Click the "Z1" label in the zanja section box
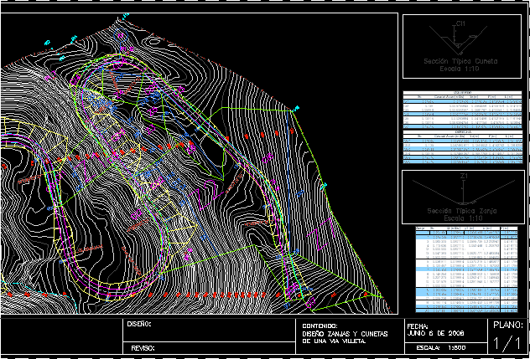 (464, 176)
